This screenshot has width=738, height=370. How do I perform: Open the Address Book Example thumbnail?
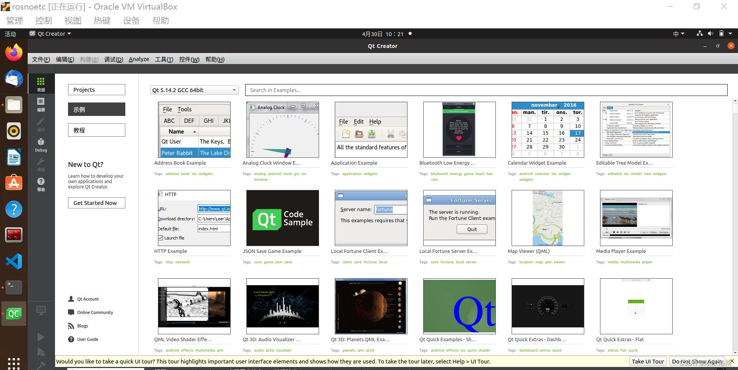[194, 130]
